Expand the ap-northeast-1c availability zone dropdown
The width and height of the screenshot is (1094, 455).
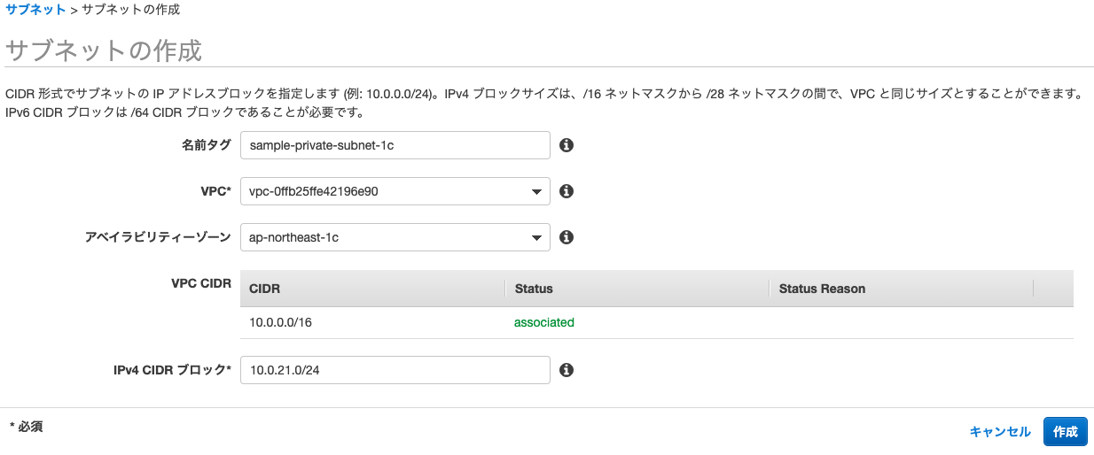pos(395,237)
